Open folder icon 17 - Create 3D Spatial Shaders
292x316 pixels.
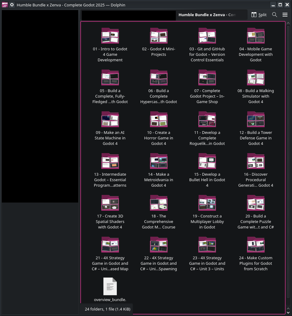110,203
